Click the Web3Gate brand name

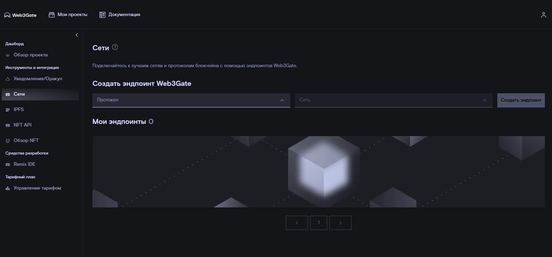pyautogui.click(x=24, y=15)
